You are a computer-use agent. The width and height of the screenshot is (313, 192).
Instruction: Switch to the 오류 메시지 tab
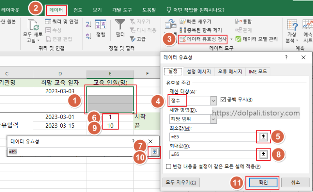coord(230,71)
